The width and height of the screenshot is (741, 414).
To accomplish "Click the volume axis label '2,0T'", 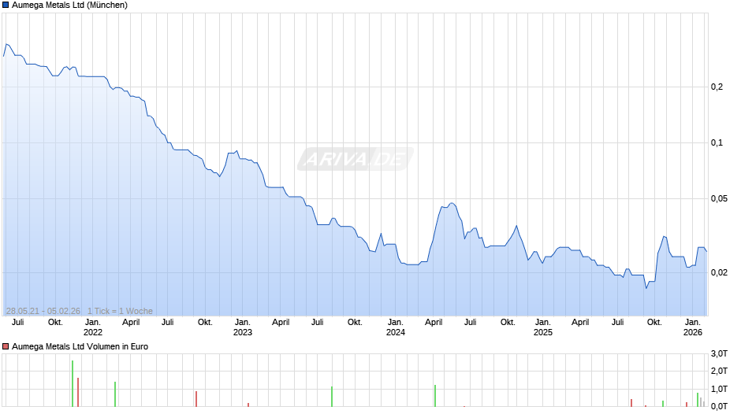I will (719, 371).
